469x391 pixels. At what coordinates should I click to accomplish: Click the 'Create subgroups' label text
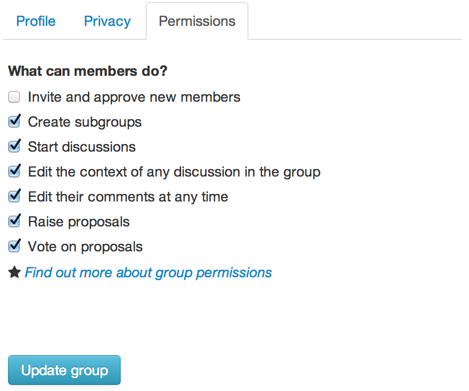85,122
